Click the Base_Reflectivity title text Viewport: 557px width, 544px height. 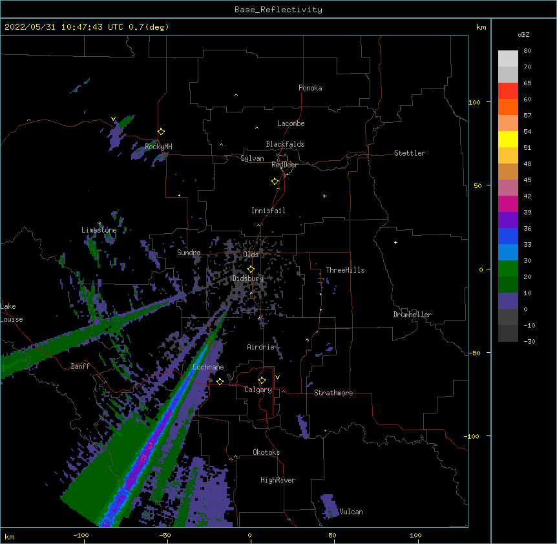pyautogui.click(x=278, y=10)
